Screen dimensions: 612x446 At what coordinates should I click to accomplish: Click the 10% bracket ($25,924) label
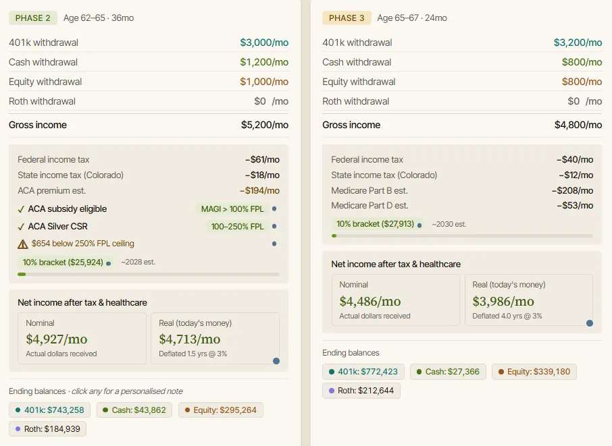point(63,262)
